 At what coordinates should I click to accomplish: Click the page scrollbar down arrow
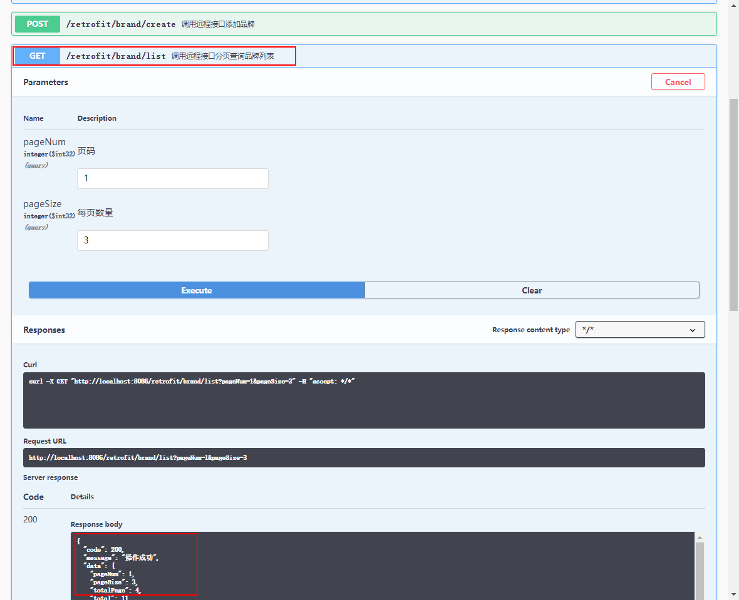coord(733,595)
